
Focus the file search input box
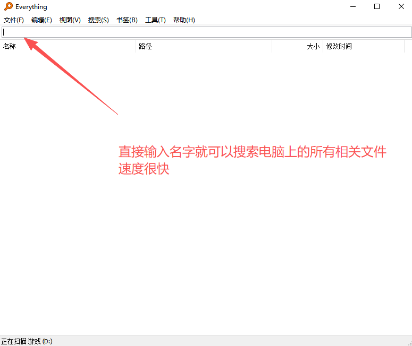click(x=206, y=32)
